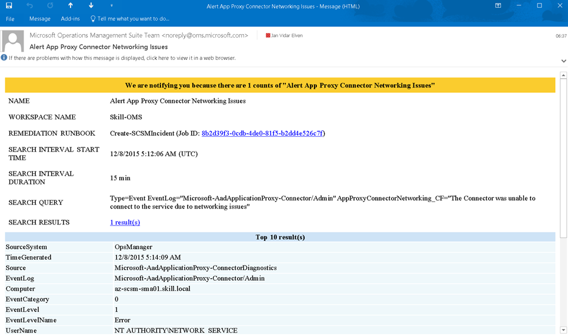Click the Top 10 result(s) header
The width and height of the screenshot is (568, 336).
[x=280, y=237]
